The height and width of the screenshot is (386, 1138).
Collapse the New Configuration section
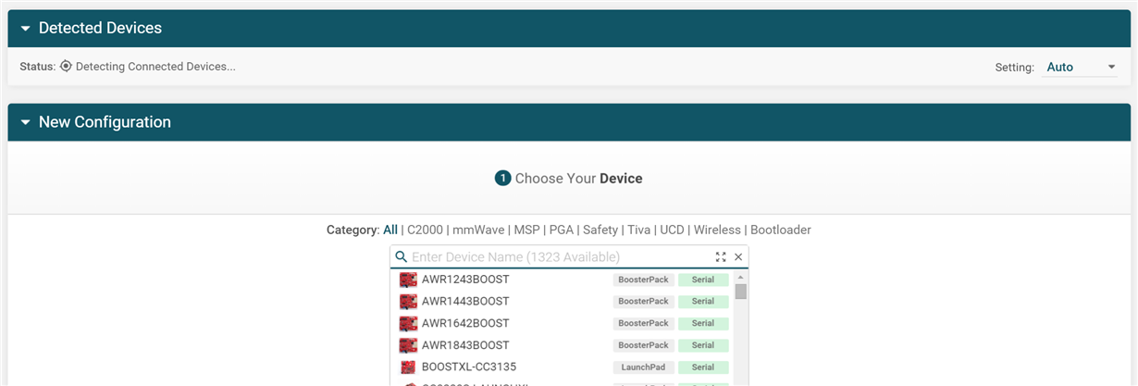tap(26, 122)
